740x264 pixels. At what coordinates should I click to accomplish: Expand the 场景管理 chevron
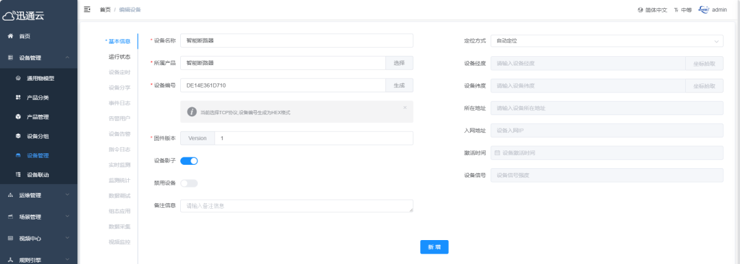tap(67, 216)
